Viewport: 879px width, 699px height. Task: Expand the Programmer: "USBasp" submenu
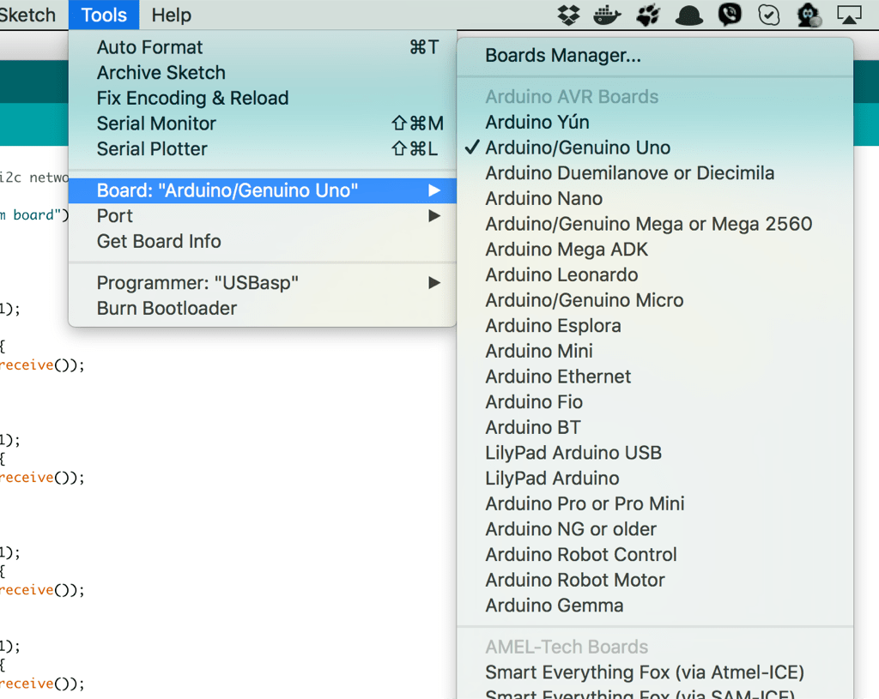coord(263,283)
